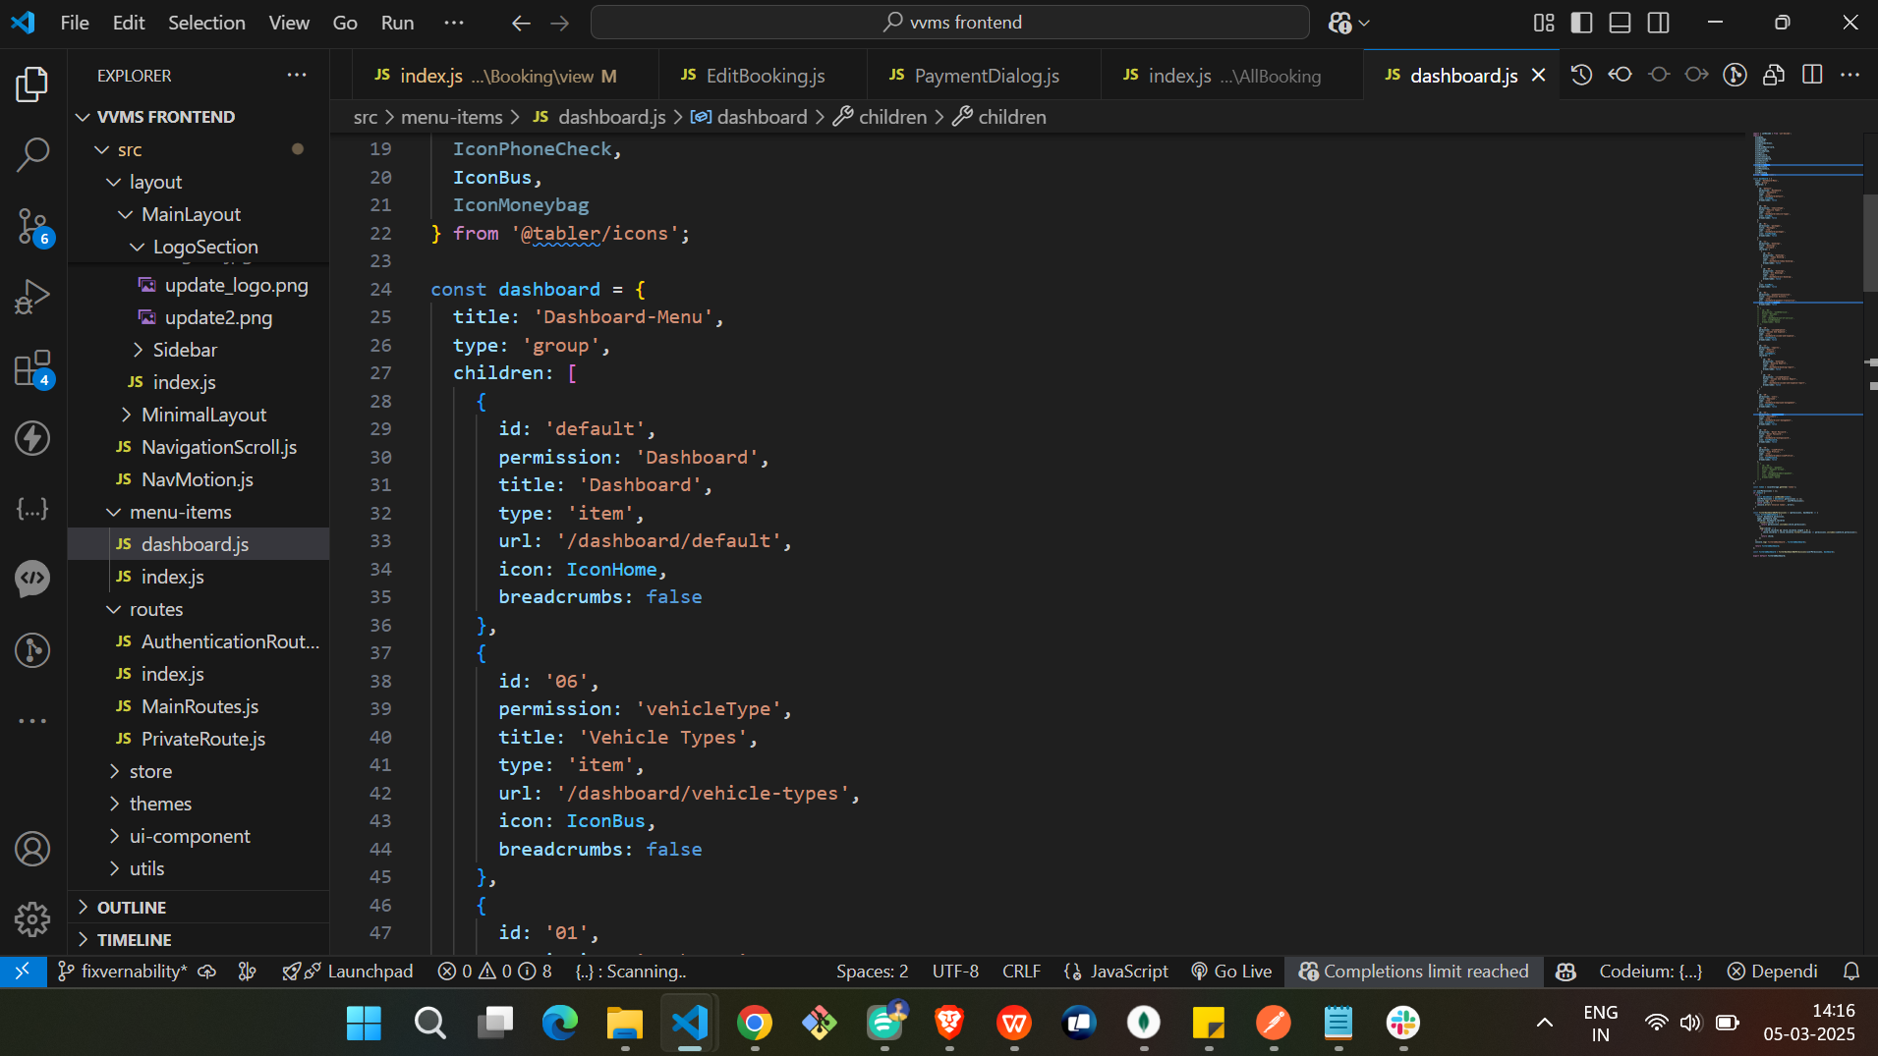Click the Accounts icon in activity bar
1878x1056 pixels.
click(x=32, y=849)
